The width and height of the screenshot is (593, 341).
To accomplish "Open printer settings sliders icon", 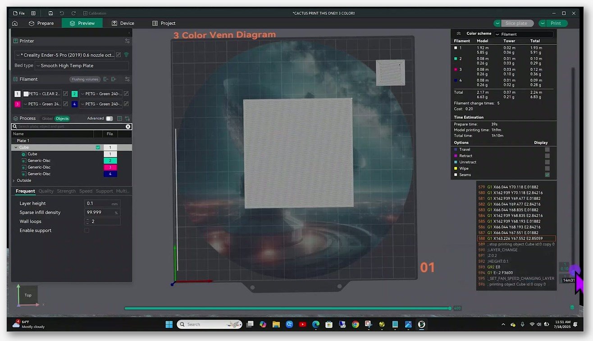I will [x=127, y=41].
